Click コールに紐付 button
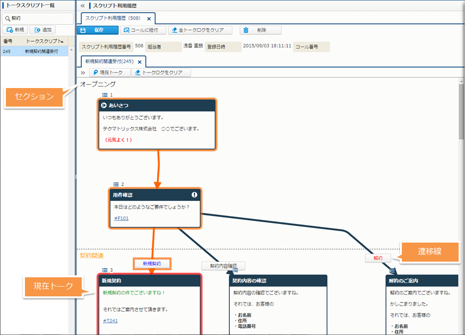Image resolution: width=465 pixels, height=335 pixels. [143, 30]
